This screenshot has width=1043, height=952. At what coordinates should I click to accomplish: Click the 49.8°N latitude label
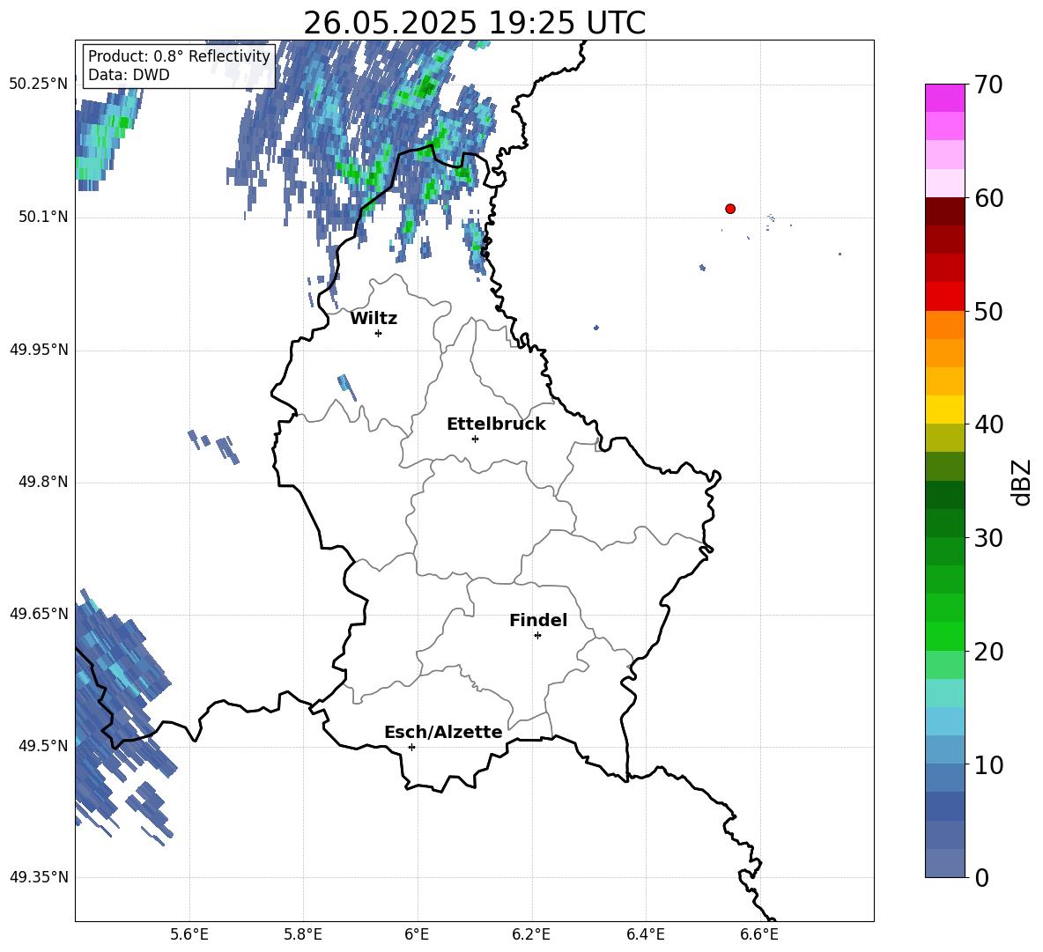pos(44,482)
